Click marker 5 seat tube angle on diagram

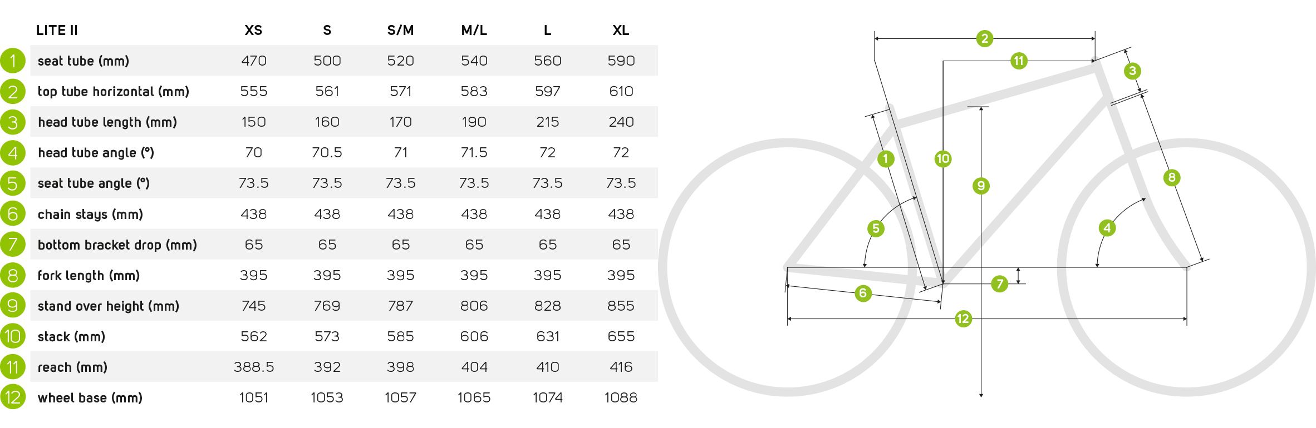(876, 228)
